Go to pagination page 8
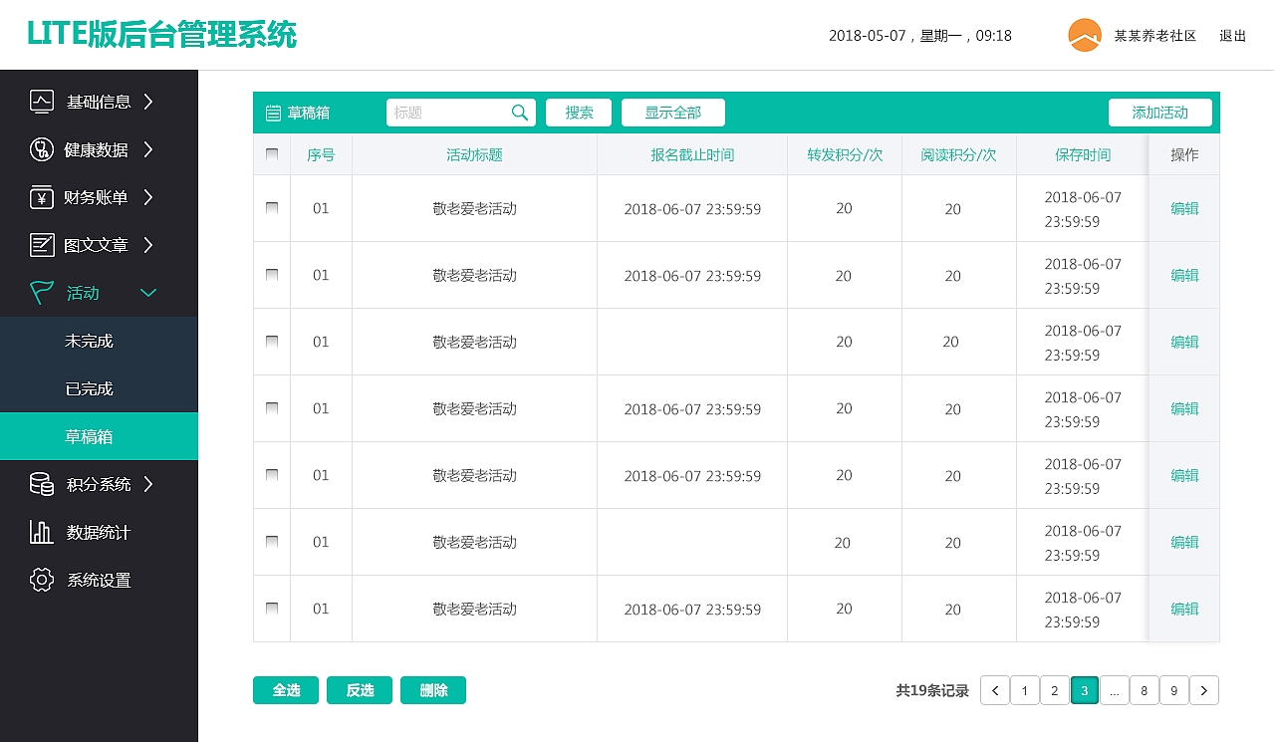 click(x=1144, y=689)
